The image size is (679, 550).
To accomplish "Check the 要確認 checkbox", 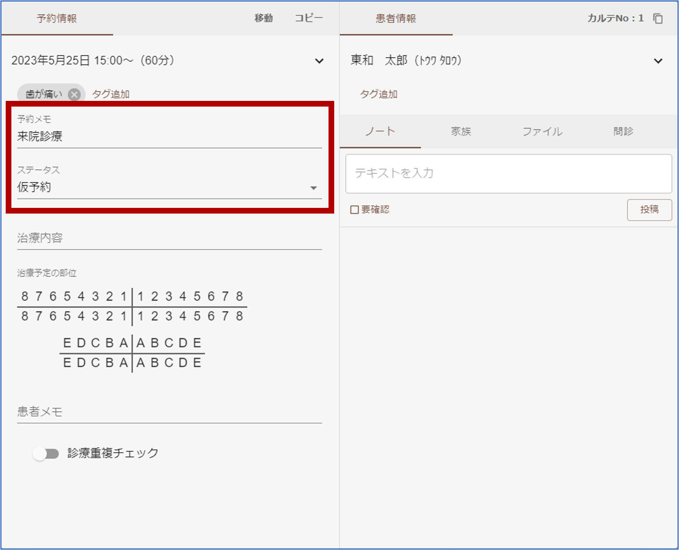I will point(355,210).
